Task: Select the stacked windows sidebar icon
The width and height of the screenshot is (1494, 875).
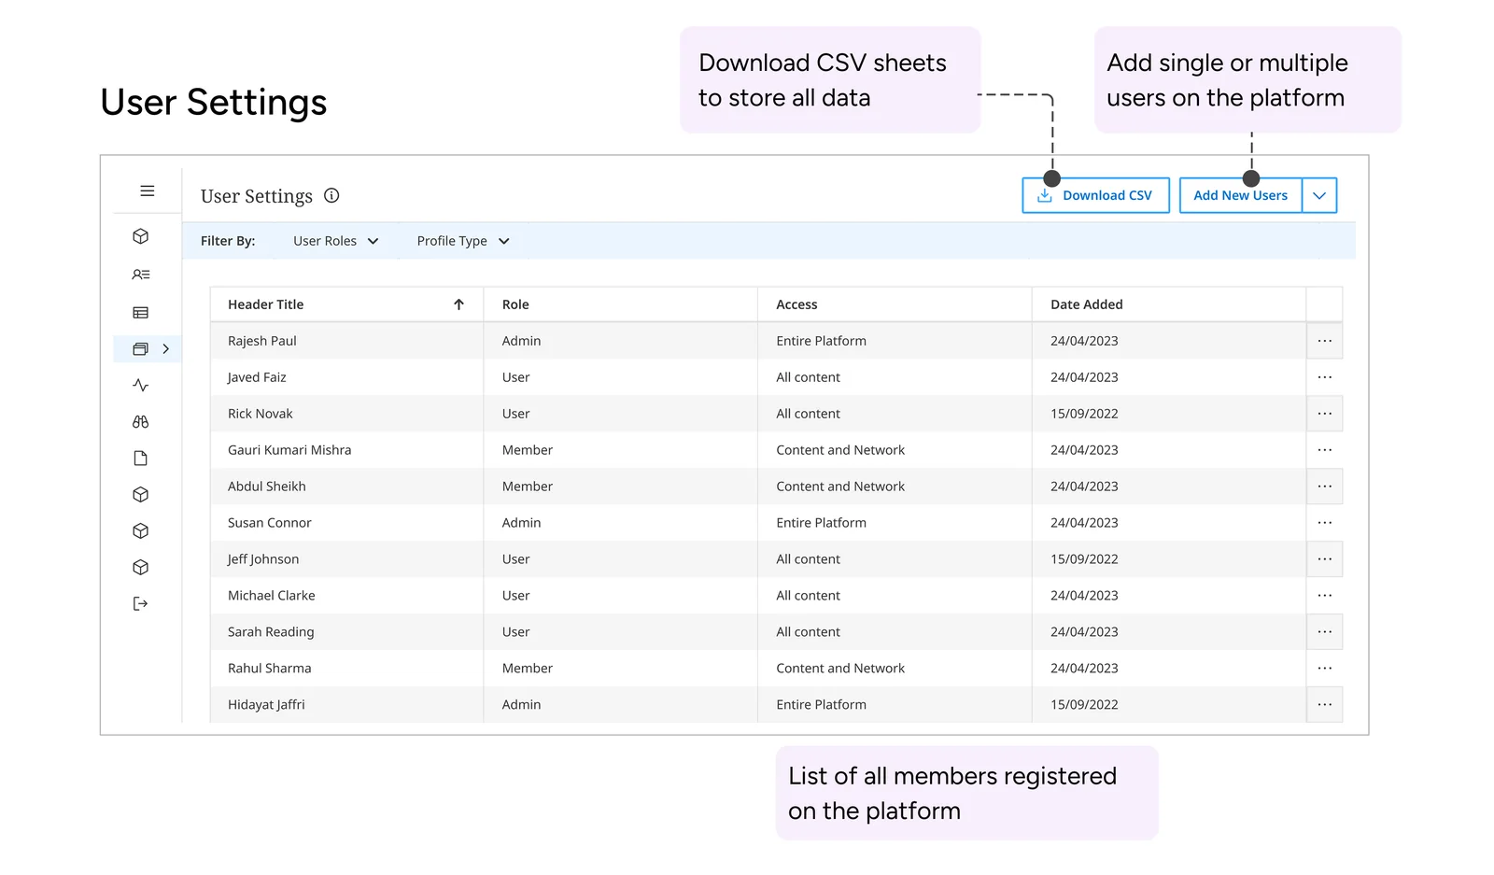Action: (x=140, y=348)
